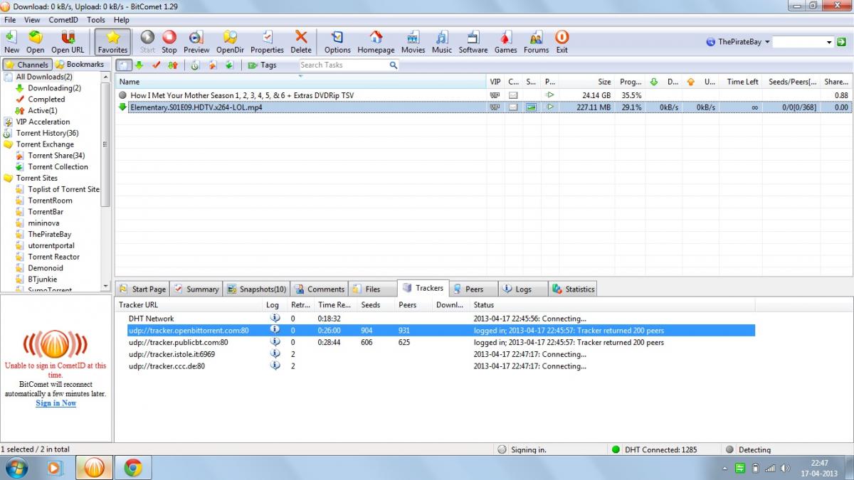Click the Delete toolbar icon
The width and height of the screenshot is (854, 480).
pyautogui.click(x=301, y=41)
